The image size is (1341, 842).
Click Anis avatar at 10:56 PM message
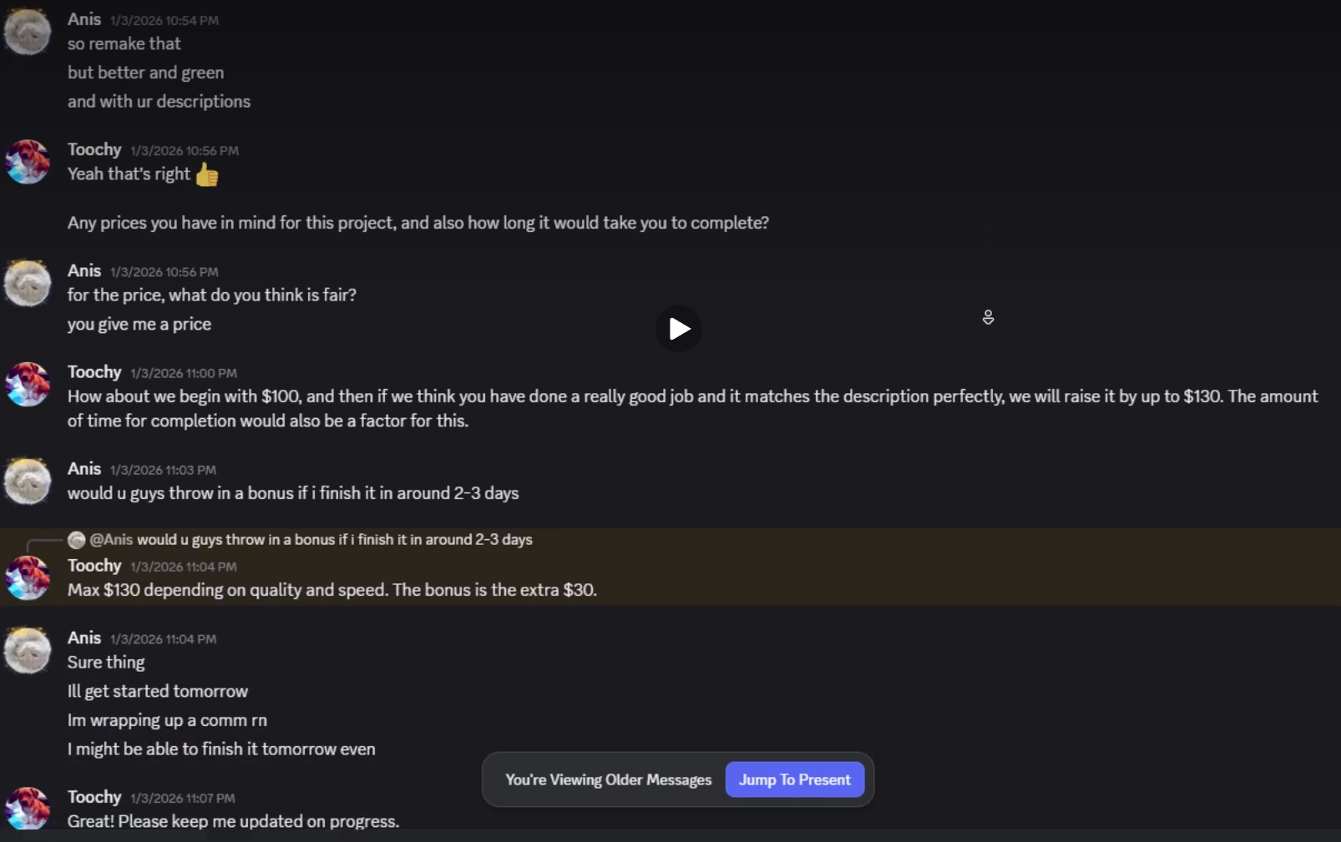click(x=28, y=283)
